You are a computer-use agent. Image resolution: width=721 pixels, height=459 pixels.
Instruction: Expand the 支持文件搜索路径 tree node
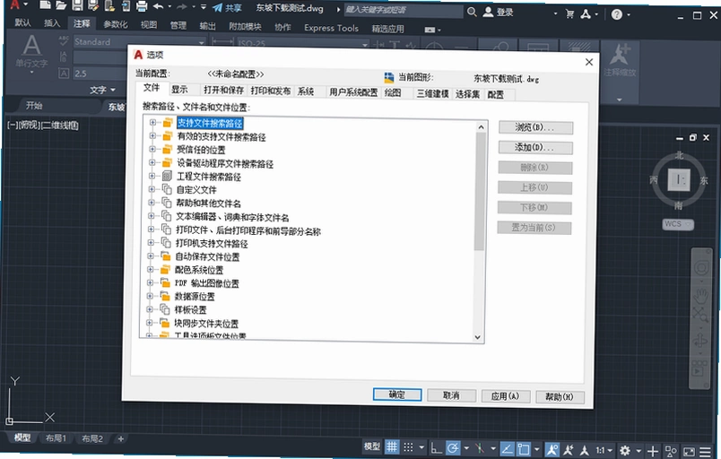point(152,122)
